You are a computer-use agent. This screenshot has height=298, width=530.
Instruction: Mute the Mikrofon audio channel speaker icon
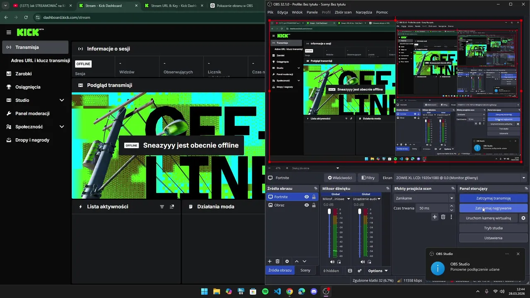tap(332, 262)
